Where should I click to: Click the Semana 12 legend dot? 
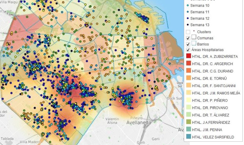(188, 19)
